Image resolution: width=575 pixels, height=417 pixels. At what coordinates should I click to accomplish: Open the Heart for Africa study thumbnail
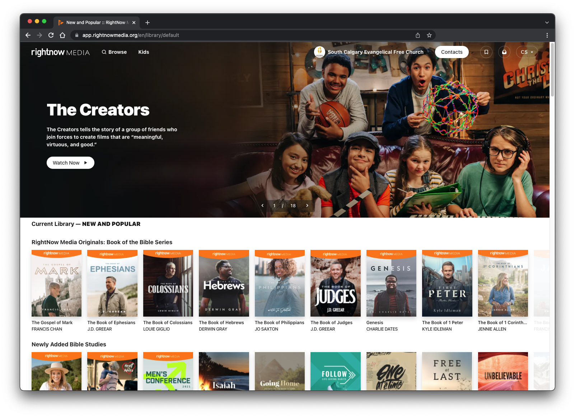(x=112, y=371)
